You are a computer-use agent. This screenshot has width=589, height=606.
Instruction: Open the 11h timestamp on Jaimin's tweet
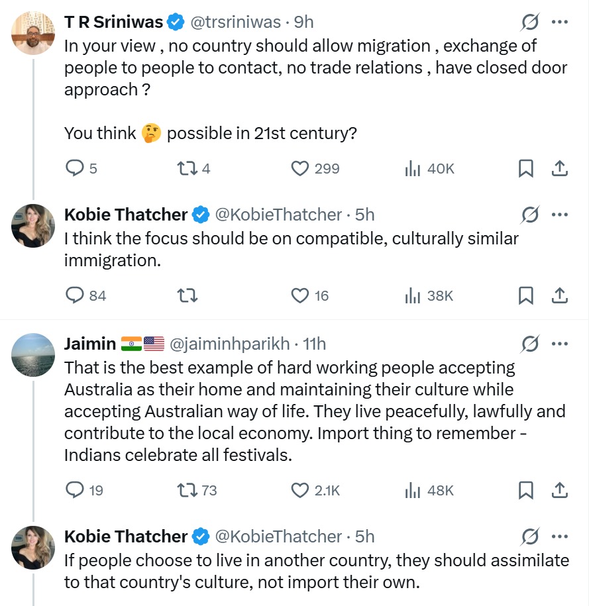point(314,344)
